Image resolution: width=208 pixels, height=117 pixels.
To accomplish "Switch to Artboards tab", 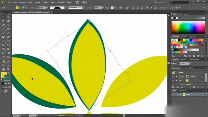I will (x=182, y=91).
